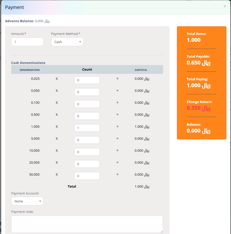Click the count box for 0.025 denomination
Image resolution: width=231 pixels, height=234 pixels.
[x=87, y=80]
